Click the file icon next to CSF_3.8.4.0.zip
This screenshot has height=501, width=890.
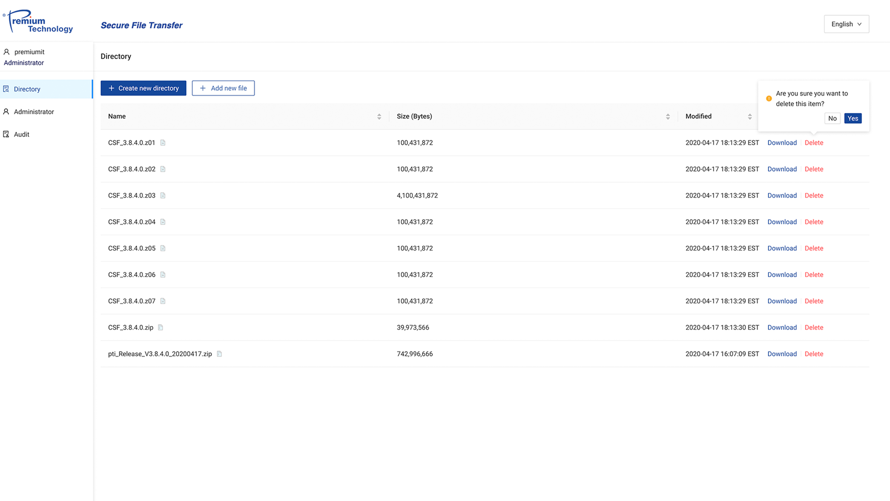click(x=161, y=327)
